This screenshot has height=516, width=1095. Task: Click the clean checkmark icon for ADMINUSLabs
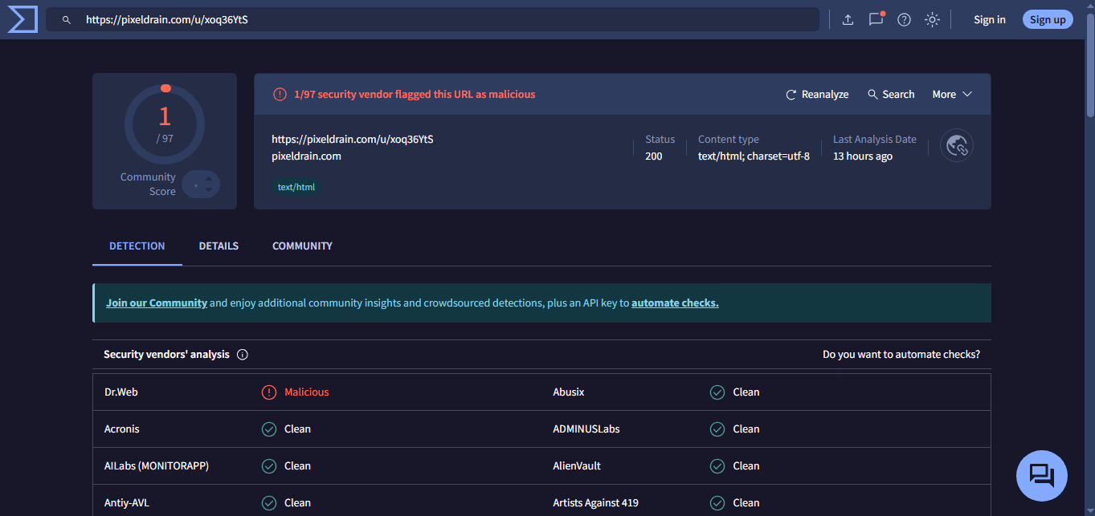[717, 429]
